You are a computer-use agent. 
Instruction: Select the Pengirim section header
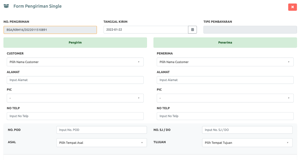tap(75, 42)
